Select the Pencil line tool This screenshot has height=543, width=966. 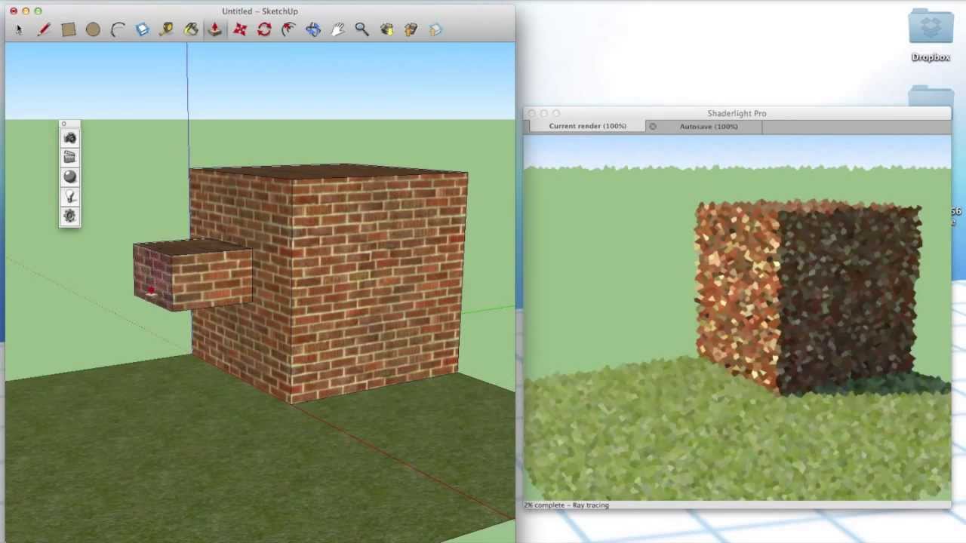click(x=44, y=29)
